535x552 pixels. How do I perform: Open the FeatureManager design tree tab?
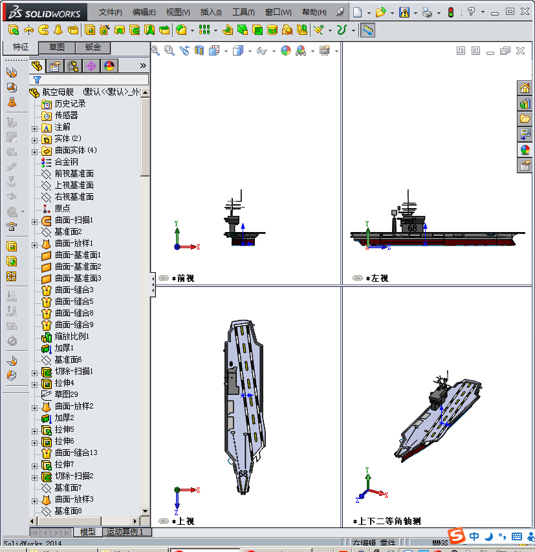37,66
